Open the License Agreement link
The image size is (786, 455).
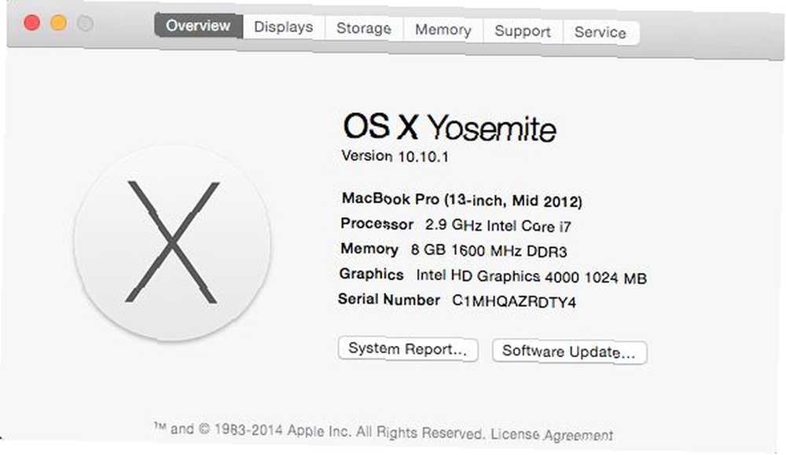552,435
